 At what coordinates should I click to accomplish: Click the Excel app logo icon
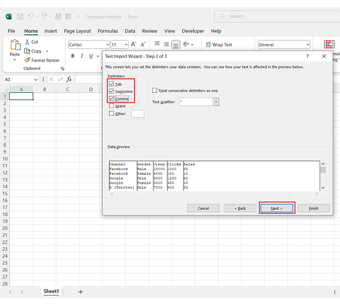(x=9, y=16)
